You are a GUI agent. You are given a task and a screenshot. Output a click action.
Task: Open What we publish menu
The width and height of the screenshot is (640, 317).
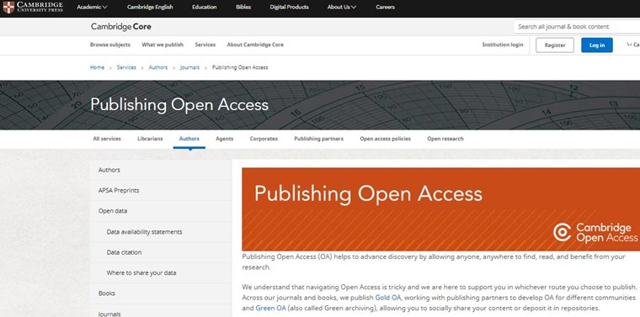[x=163, y=45]
